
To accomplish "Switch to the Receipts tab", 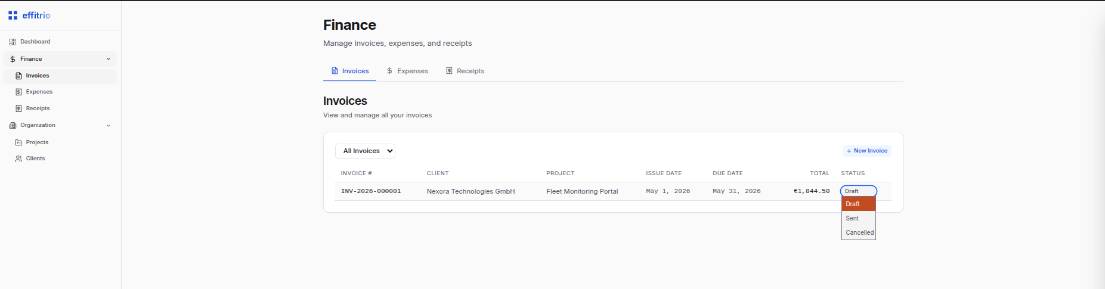I will [465, 71].
